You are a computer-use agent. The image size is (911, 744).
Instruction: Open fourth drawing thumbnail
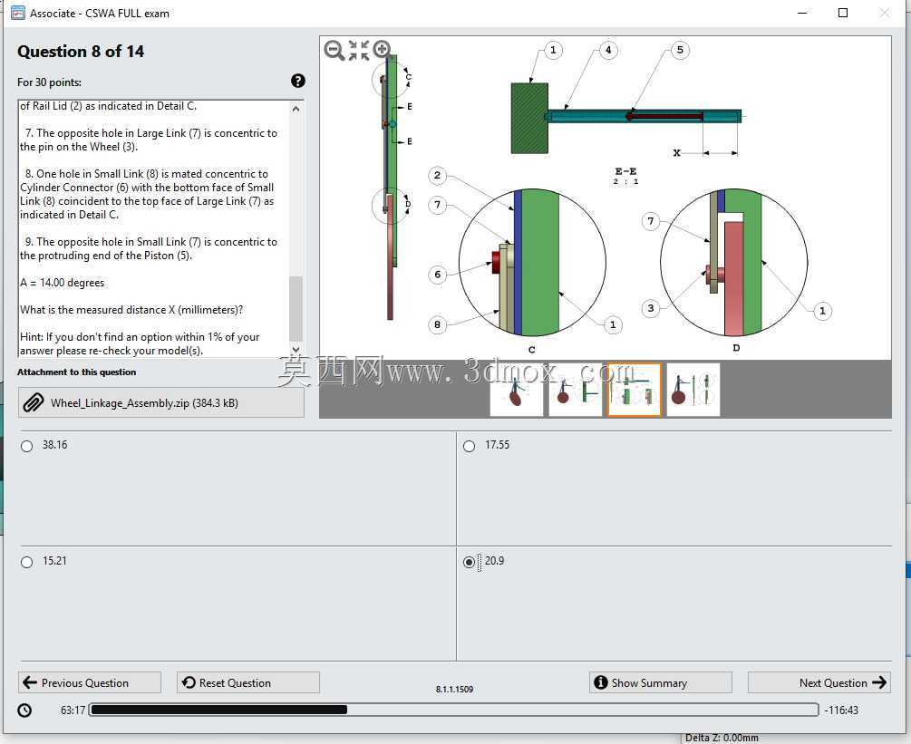[x=693, y=390]
